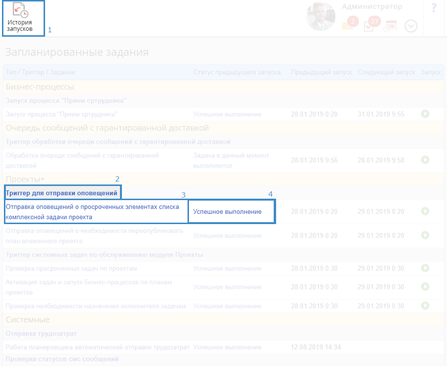The width and height of the screenshot is (447, 366).
Task: Click the 12.08.2019 14:34 previous run value
Action: click(316, 347)
